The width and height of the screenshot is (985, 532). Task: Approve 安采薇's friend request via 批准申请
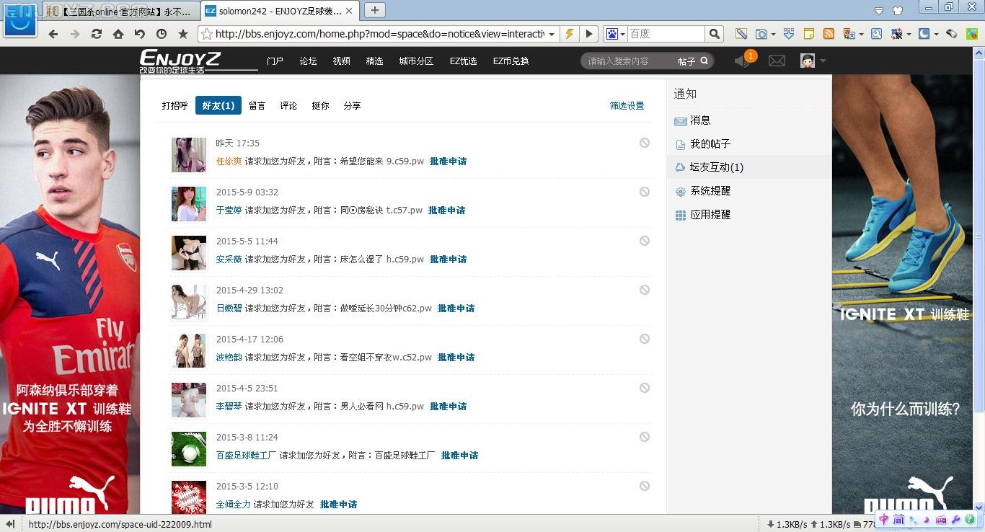448,260
